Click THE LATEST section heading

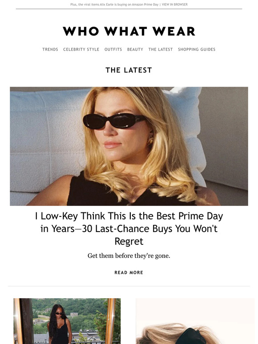(x=129, y=70)
